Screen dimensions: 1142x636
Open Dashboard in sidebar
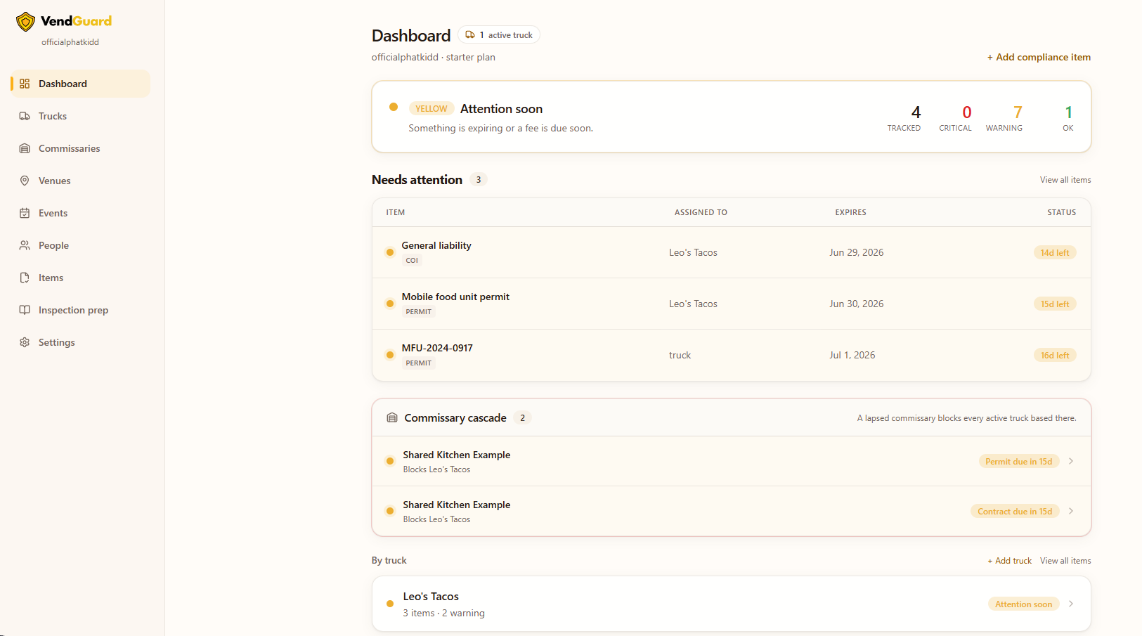(x=81, y=84)
